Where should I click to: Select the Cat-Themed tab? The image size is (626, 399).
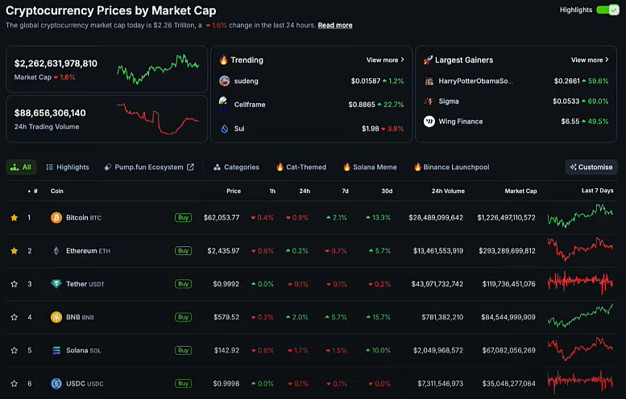point(301,167)
